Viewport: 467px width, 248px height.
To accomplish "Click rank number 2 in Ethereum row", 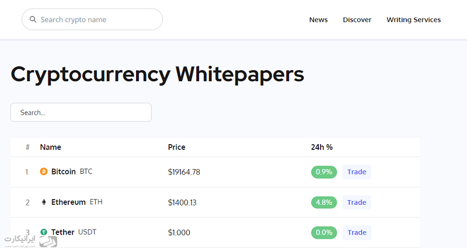I will (27, 202).
